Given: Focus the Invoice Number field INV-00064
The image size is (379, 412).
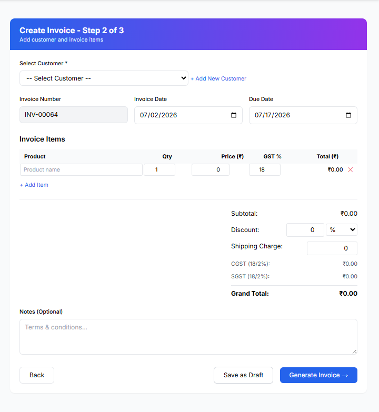Looking at the screenshot, I should [74, 115].
